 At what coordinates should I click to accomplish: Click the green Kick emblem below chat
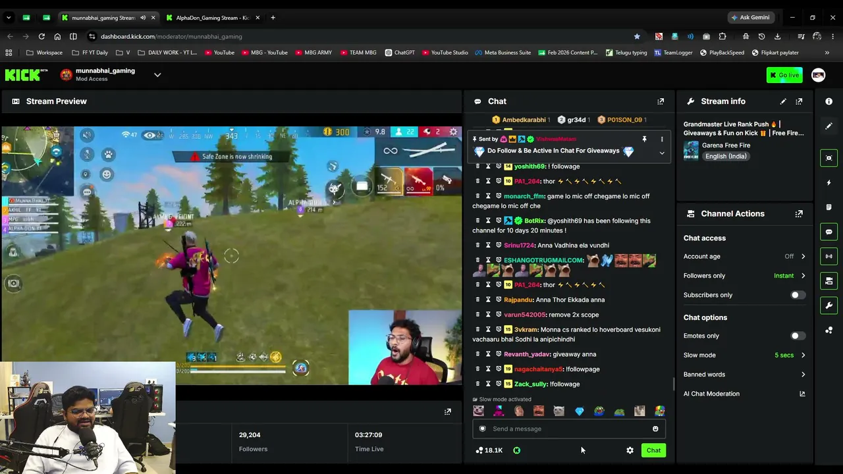(516, 450)
